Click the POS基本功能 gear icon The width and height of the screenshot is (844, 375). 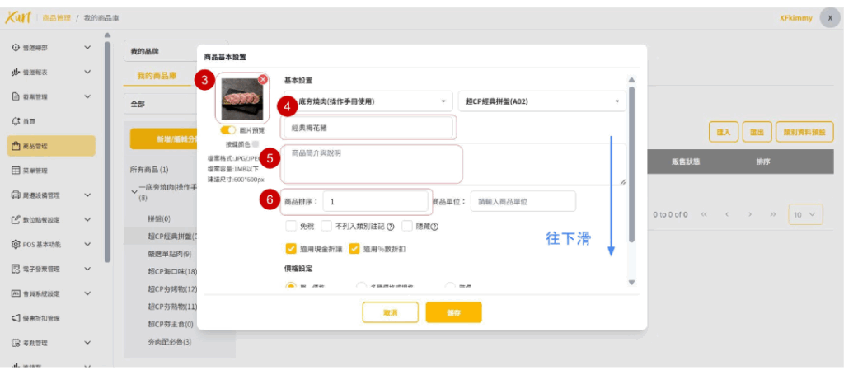(16, 245)
